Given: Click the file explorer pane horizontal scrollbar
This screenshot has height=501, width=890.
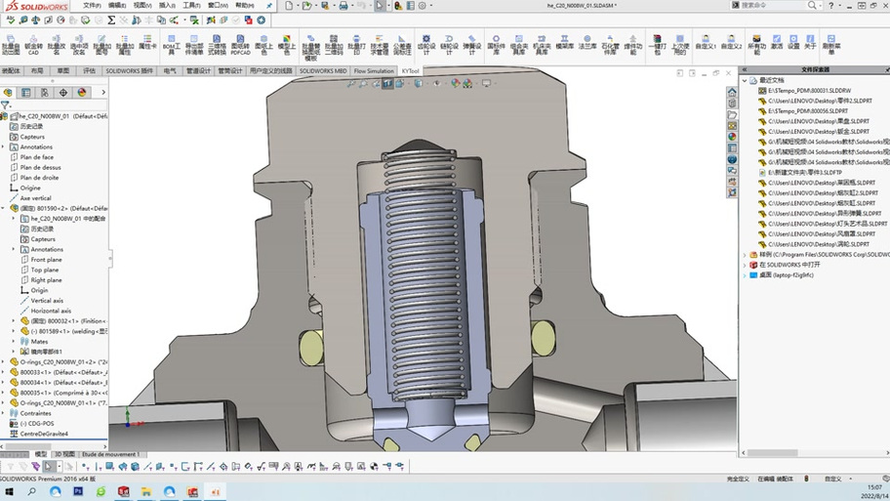Looking at the screenshot, I should (772, 453).
